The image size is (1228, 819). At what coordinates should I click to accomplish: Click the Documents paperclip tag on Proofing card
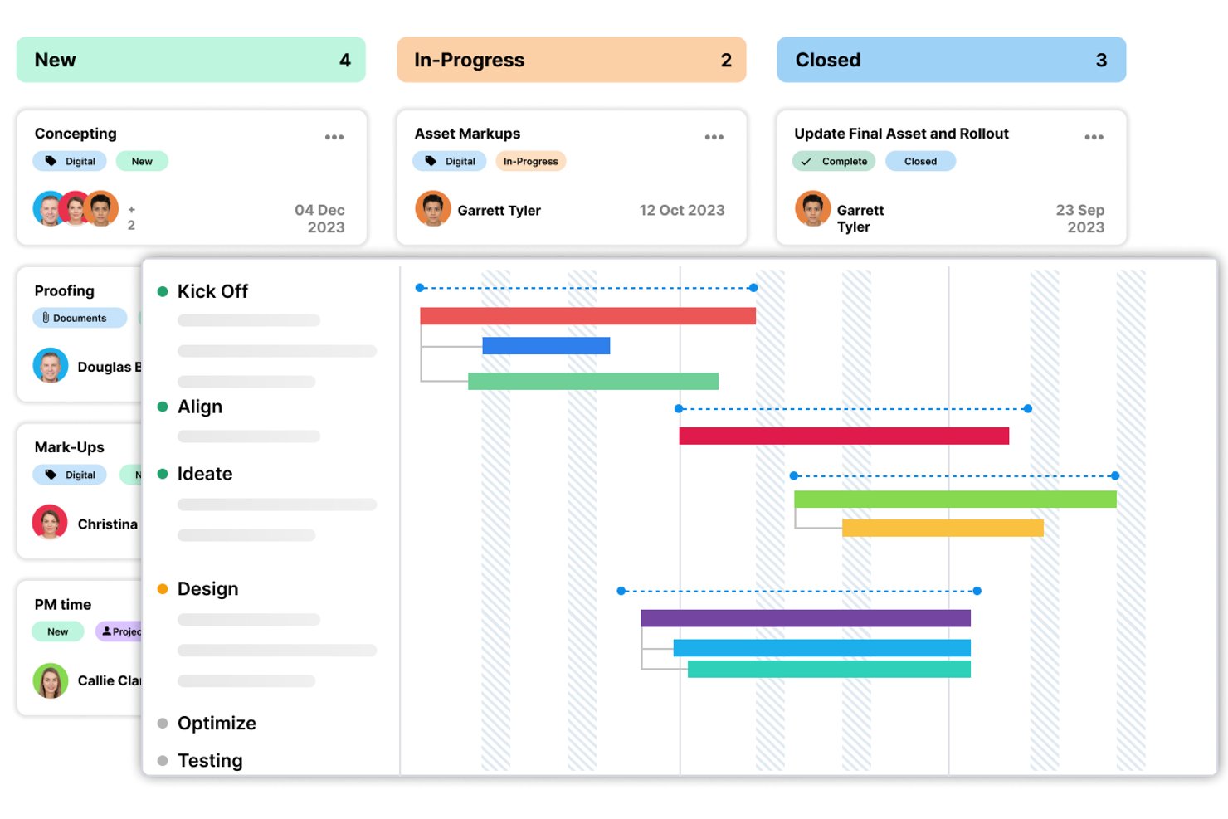(80, 318)
